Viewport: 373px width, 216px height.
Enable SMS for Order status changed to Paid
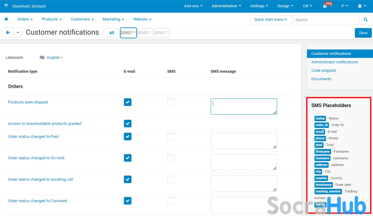pos(171,137)
